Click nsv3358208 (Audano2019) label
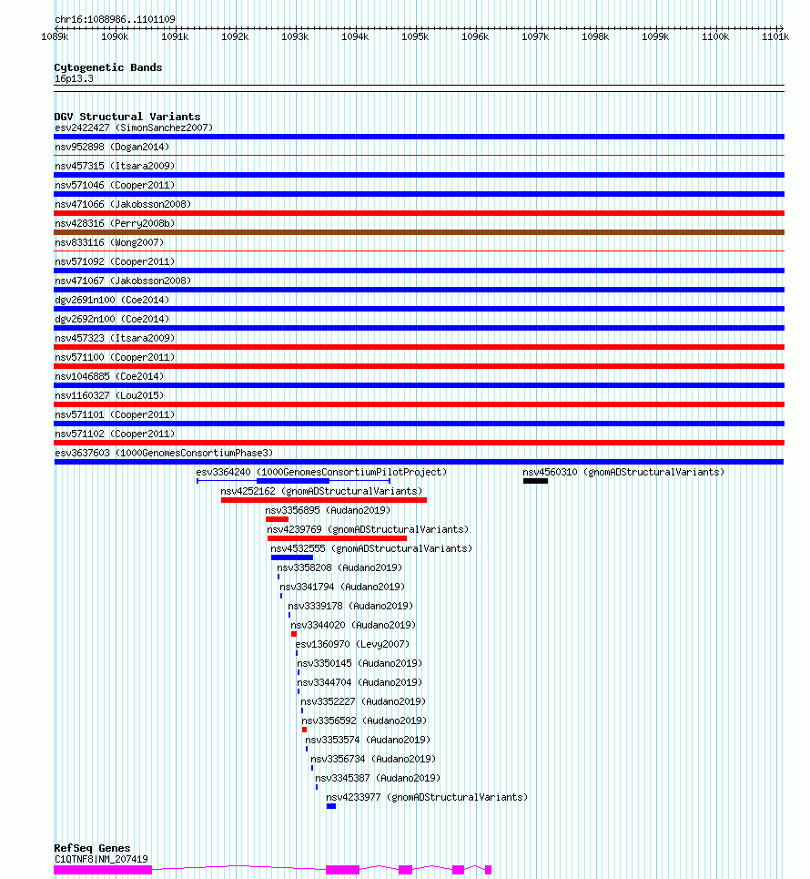 [x=339, y=567]
